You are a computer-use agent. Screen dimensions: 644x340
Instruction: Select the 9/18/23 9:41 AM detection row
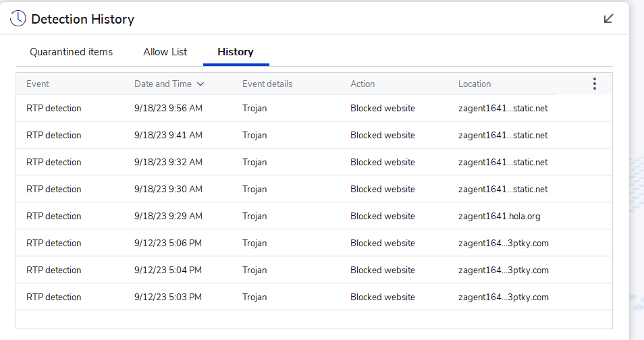coord(168,135)
